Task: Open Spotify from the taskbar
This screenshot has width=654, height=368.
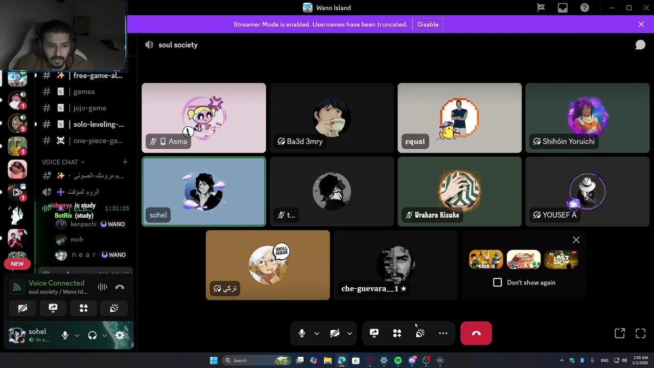Action: coord(398,360)
